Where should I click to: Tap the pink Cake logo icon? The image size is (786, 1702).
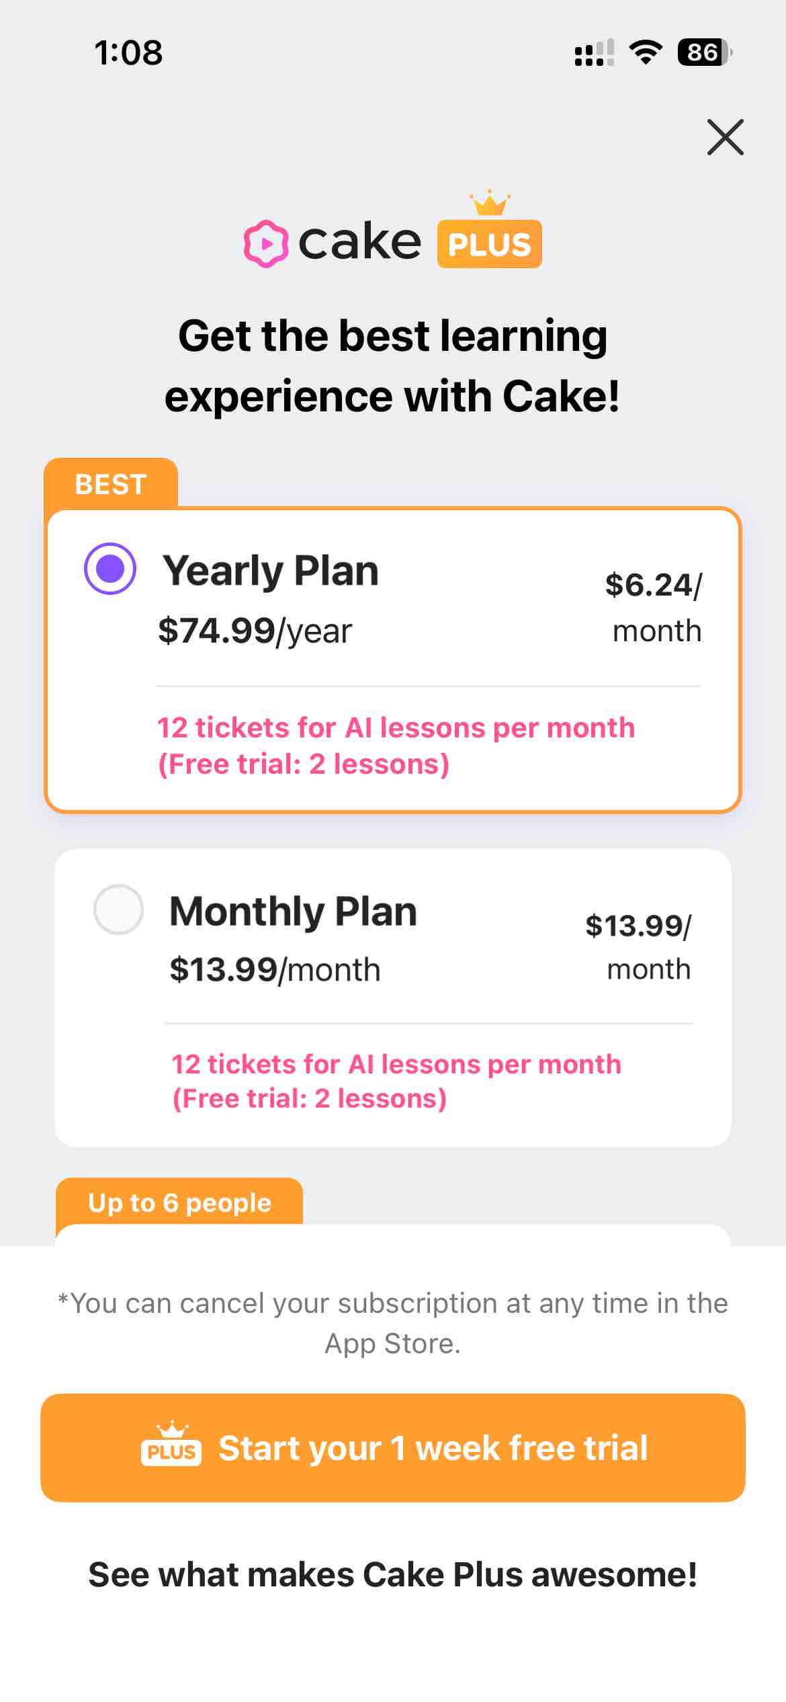click(x=266, y=243)
